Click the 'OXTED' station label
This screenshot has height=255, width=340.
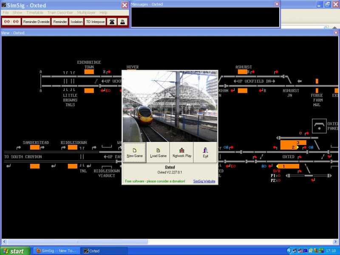coord(289,157)
